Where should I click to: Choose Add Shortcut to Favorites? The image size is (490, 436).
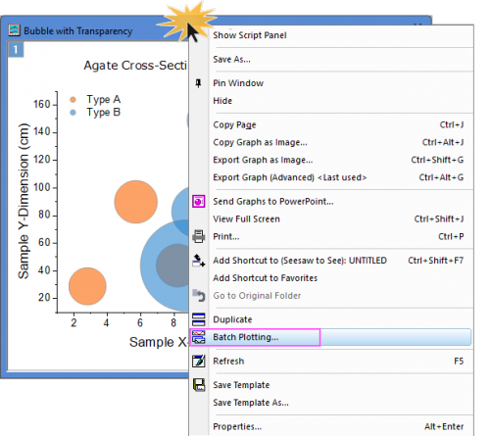click(266, 278)
